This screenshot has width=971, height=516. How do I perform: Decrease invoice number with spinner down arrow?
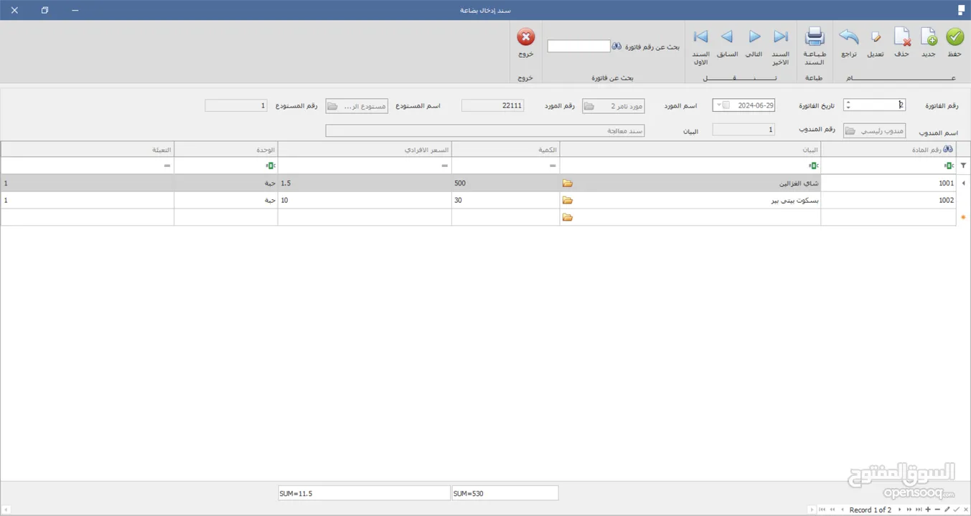[848, 108]
